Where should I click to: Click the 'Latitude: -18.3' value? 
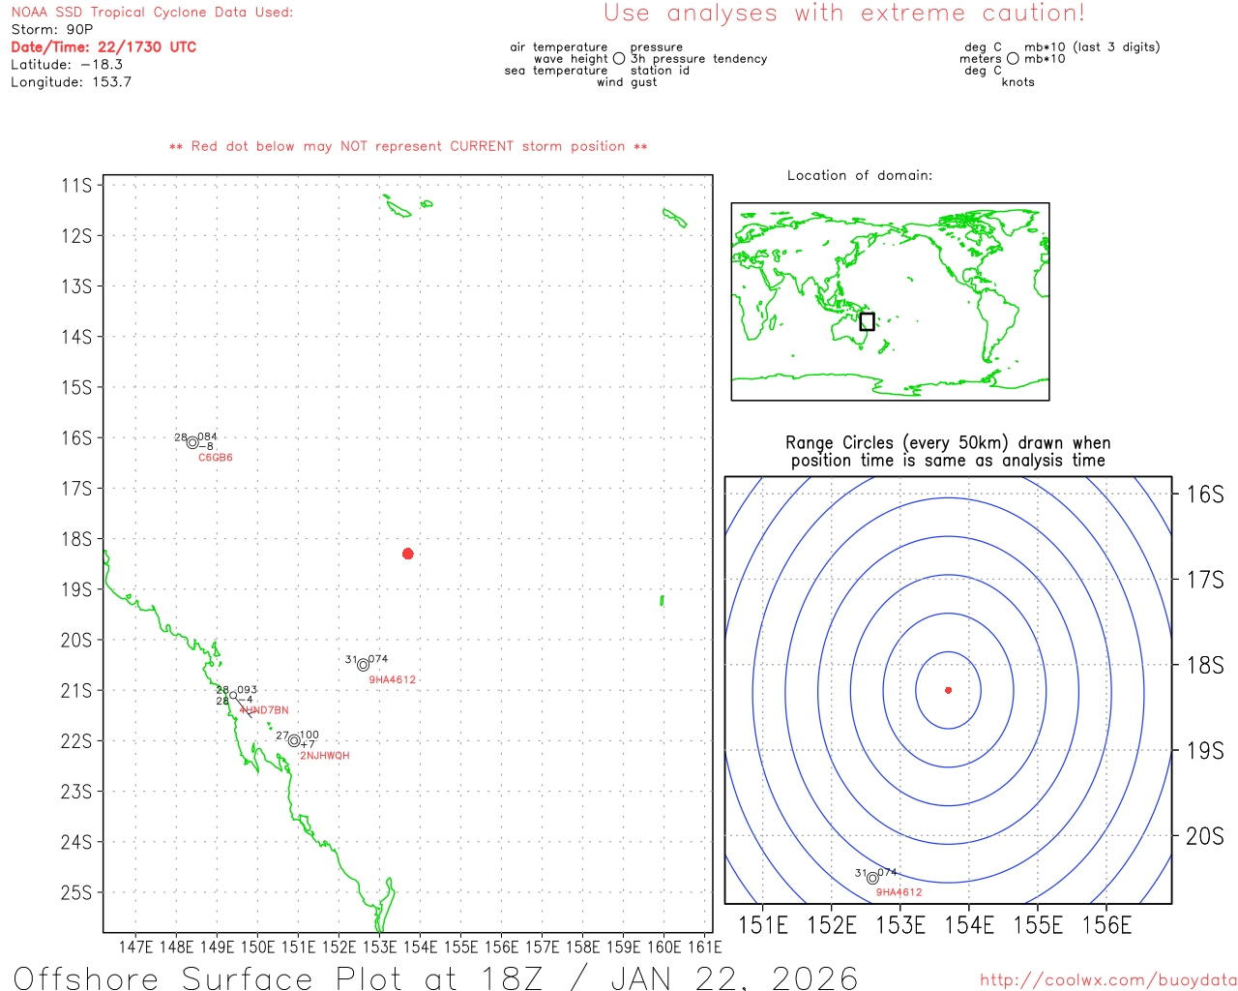pos(67,65)
